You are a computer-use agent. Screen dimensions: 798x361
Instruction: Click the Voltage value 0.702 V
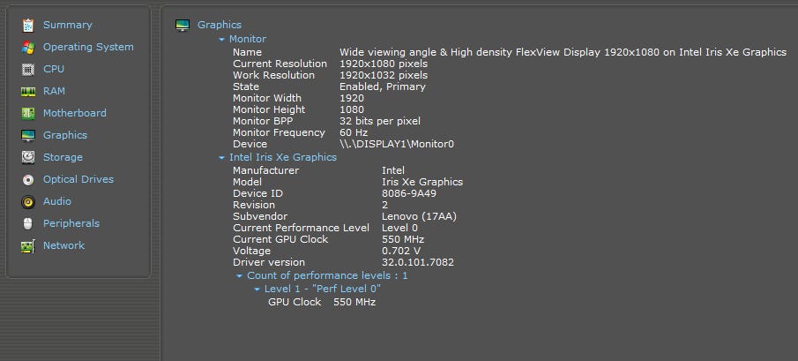(x=401, y=251)
